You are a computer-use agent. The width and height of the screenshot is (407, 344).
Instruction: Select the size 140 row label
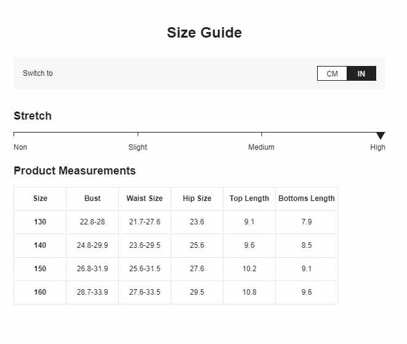(40, 245)
